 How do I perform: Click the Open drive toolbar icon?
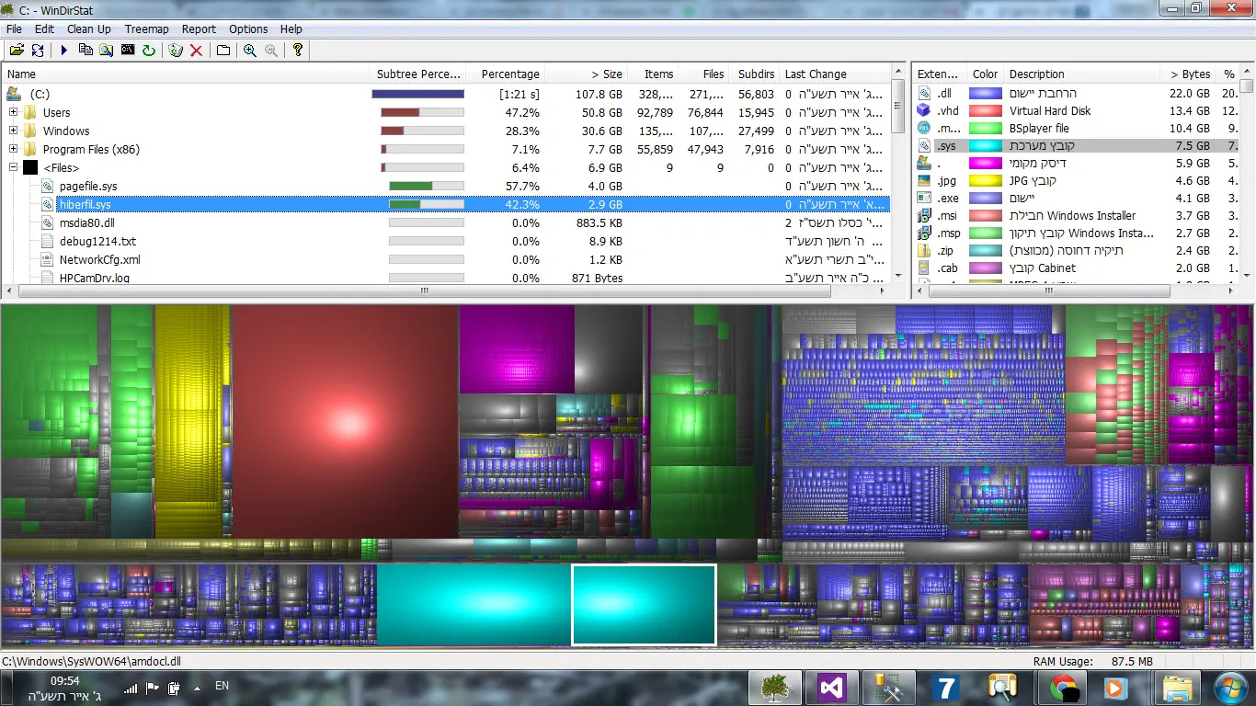pyautogui.click(x=16, y=51)
